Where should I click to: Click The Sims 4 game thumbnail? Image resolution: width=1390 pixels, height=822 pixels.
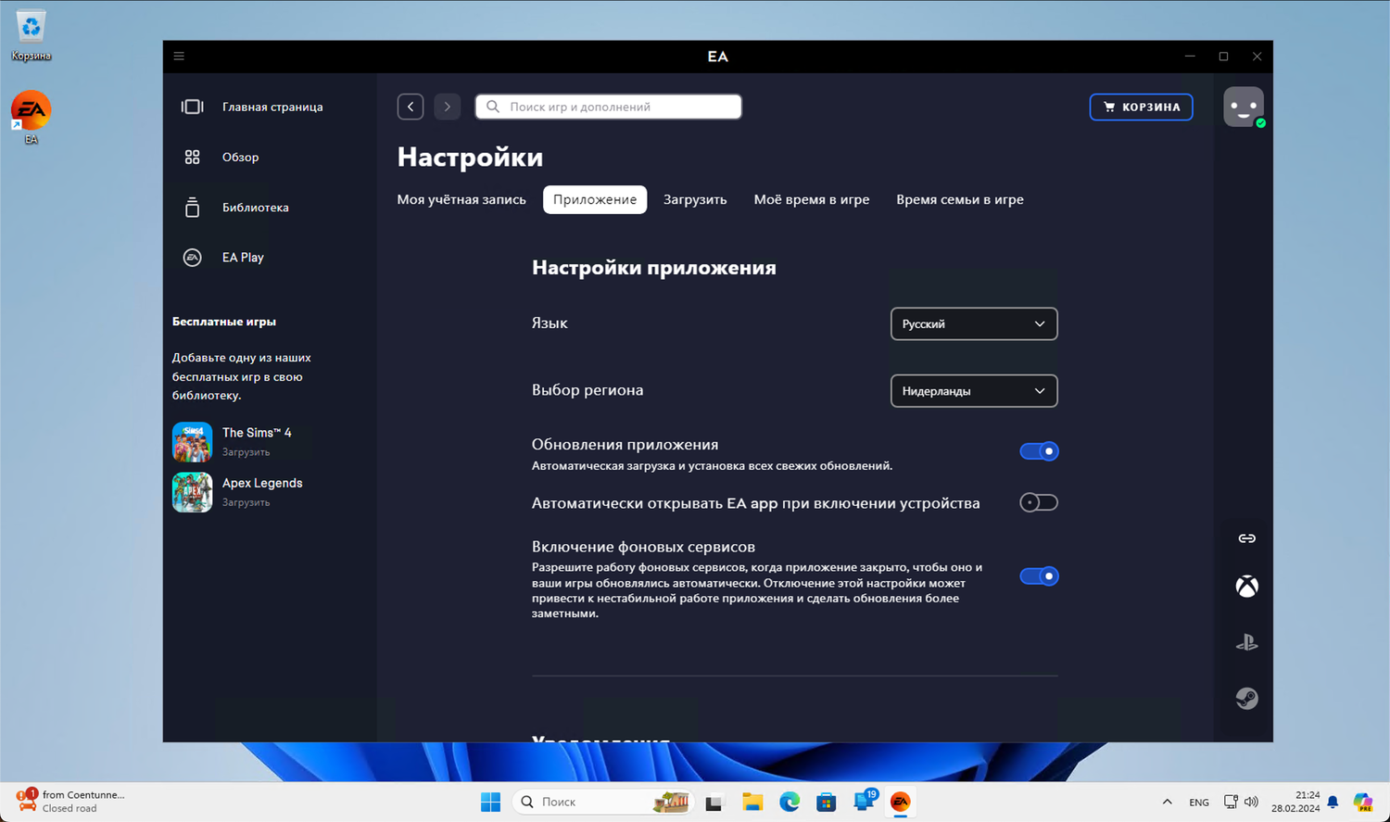point(192,442)
